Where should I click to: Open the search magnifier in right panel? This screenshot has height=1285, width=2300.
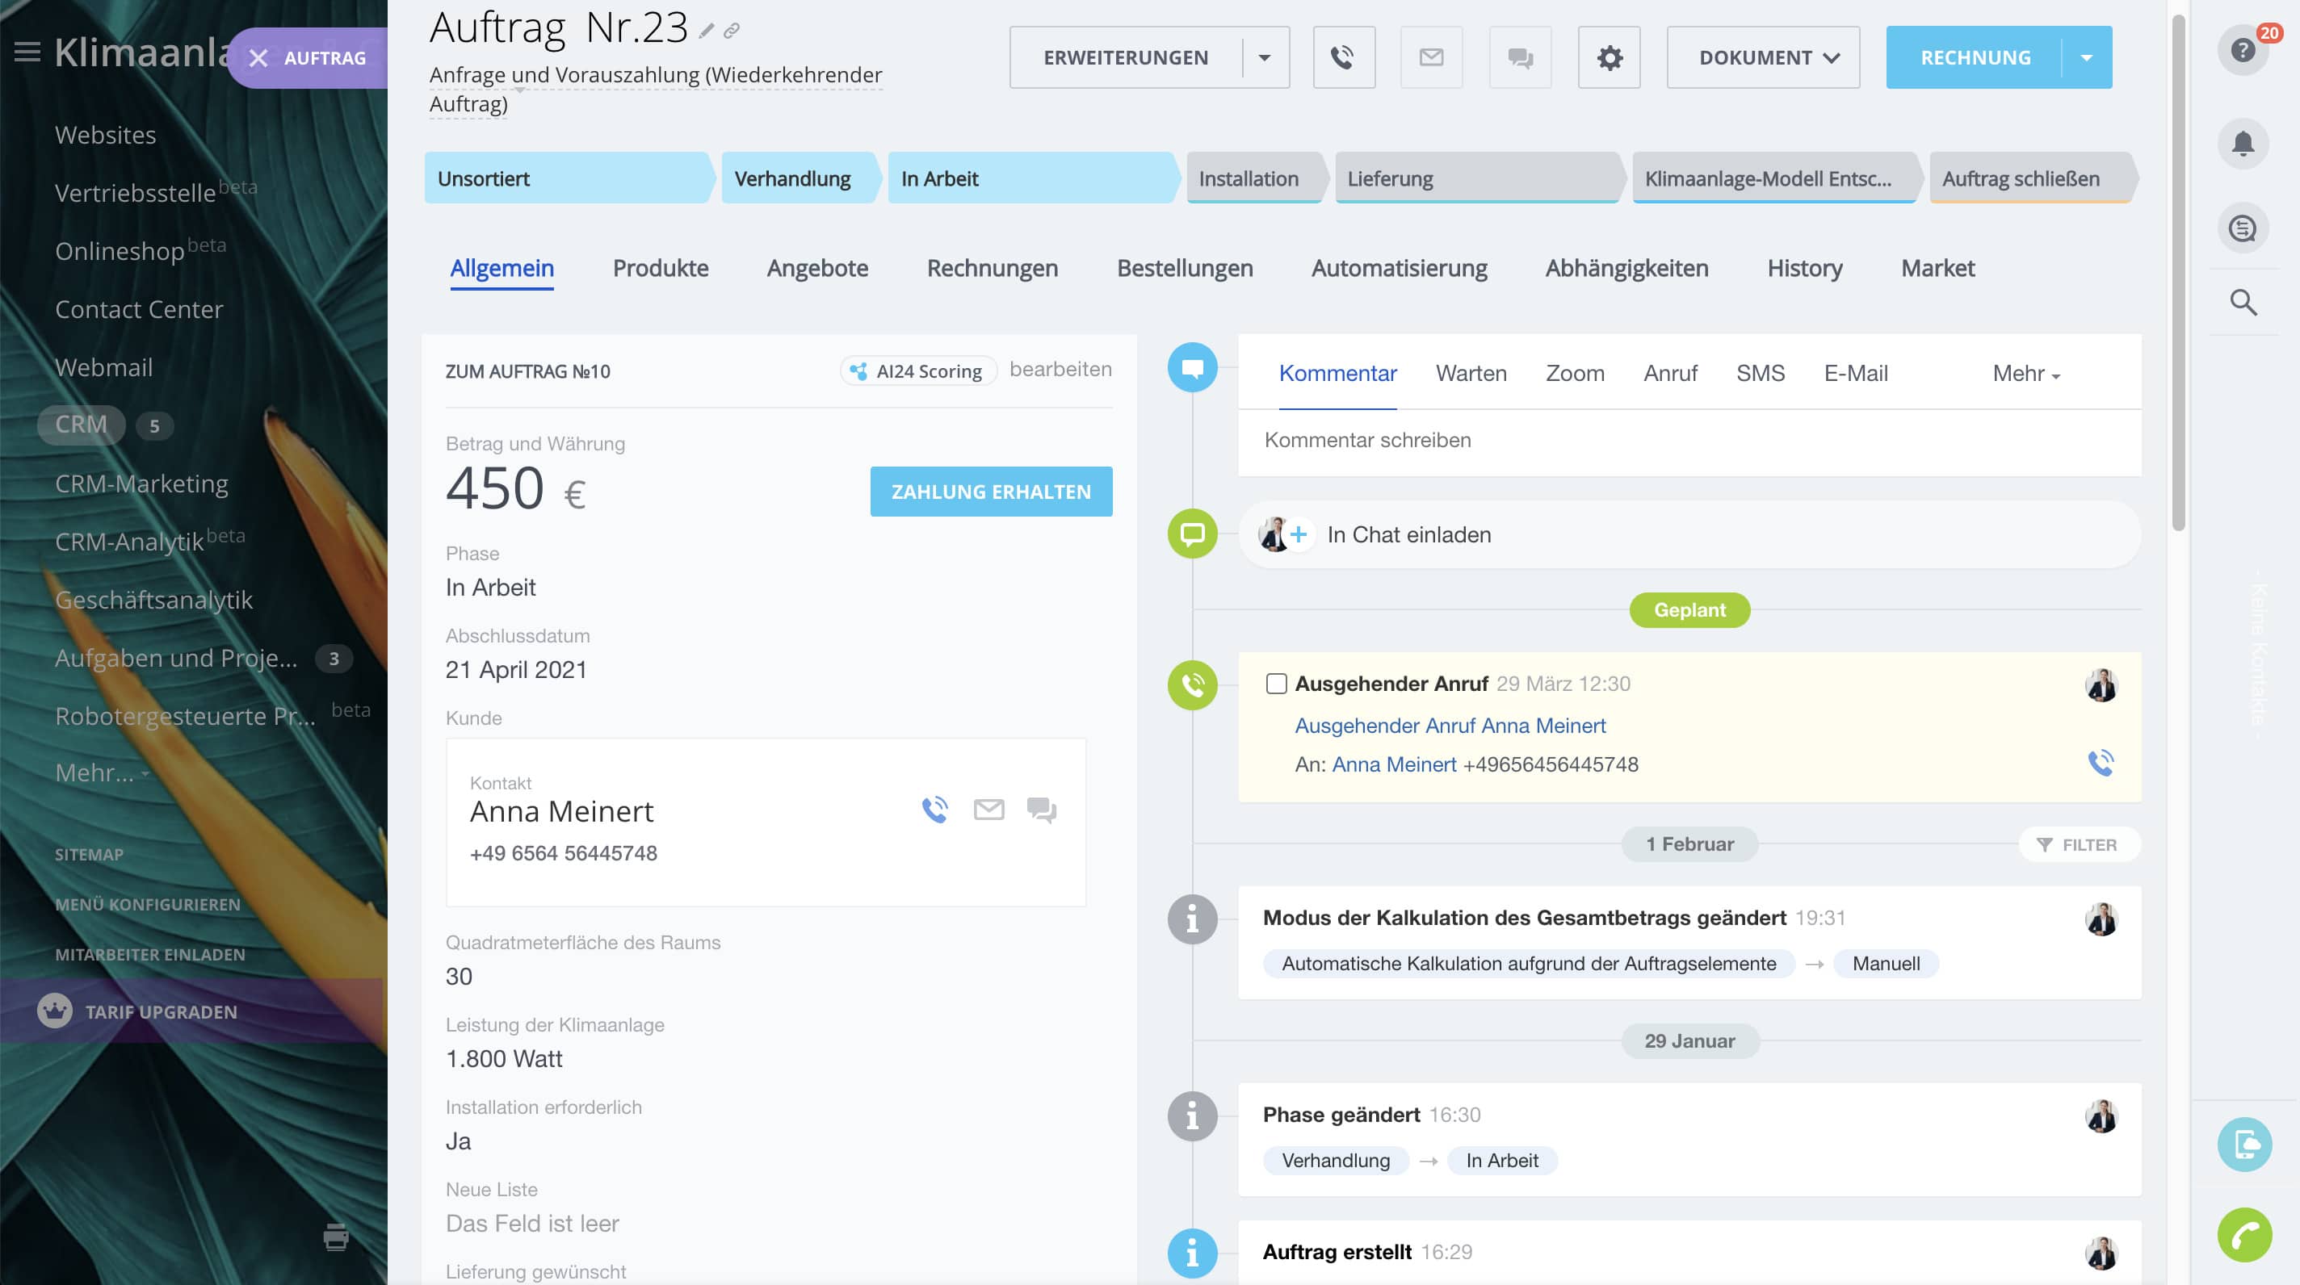pyautogui.click(x=2243, y=303)
